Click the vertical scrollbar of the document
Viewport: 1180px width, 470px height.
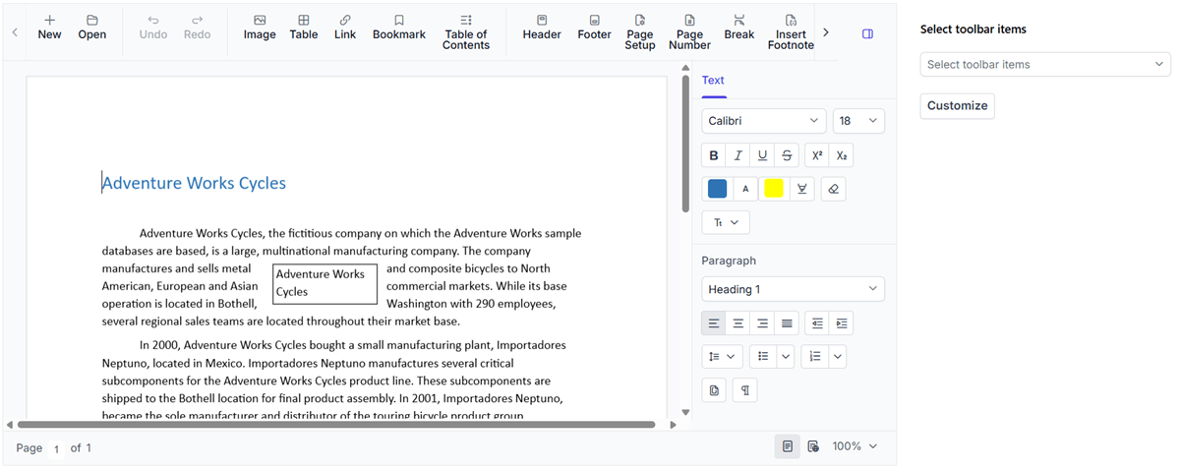pos(685,144)
